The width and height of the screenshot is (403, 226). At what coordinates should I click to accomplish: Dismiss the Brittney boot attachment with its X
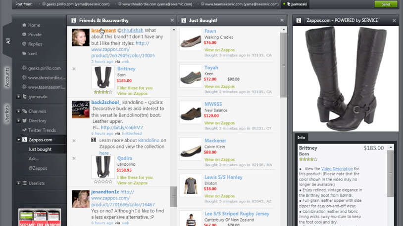(x=74, y=69)
